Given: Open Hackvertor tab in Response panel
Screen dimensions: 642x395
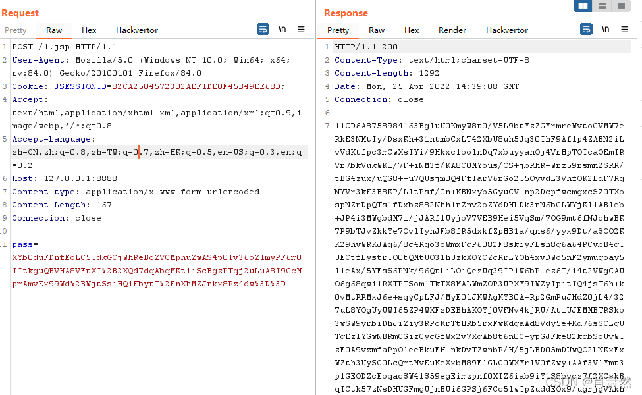Looking at the screenshot, I should coord(507,30).
